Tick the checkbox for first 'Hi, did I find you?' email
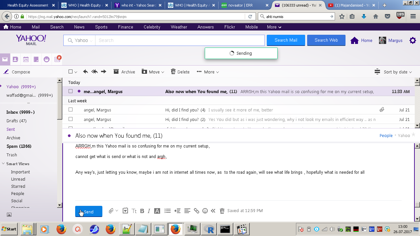420x236 pixels. 71,110
